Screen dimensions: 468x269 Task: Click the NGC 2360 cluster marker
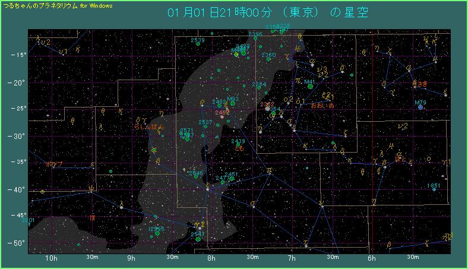click(x=268, y=60)
